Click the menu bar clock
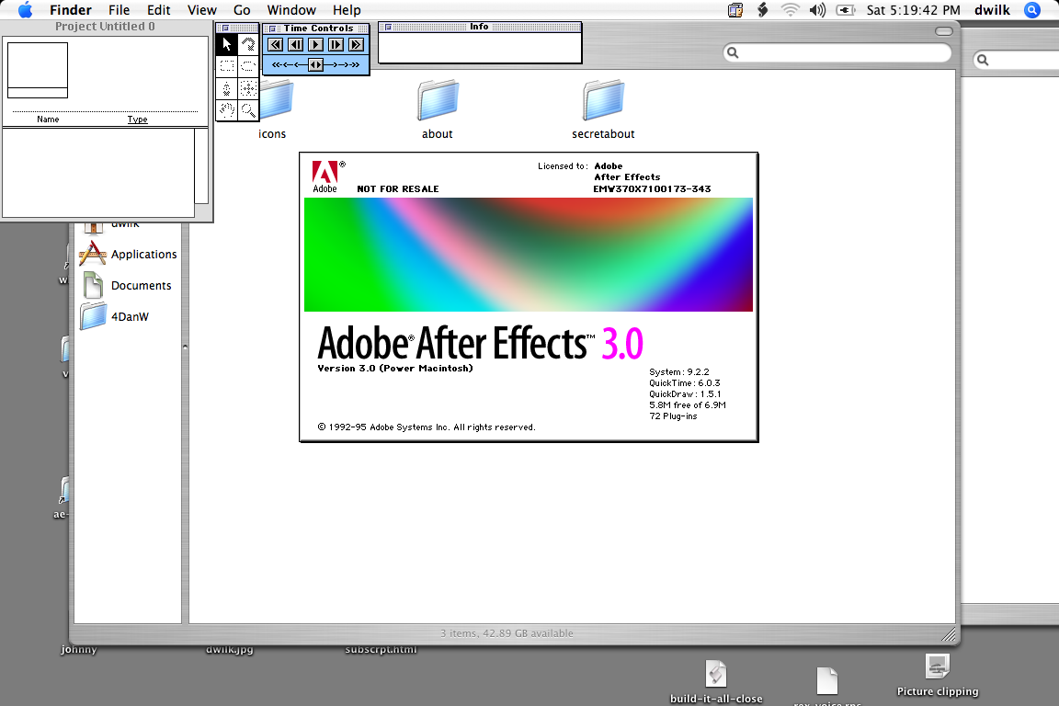1059x706 pixels. tap(913, 10)
